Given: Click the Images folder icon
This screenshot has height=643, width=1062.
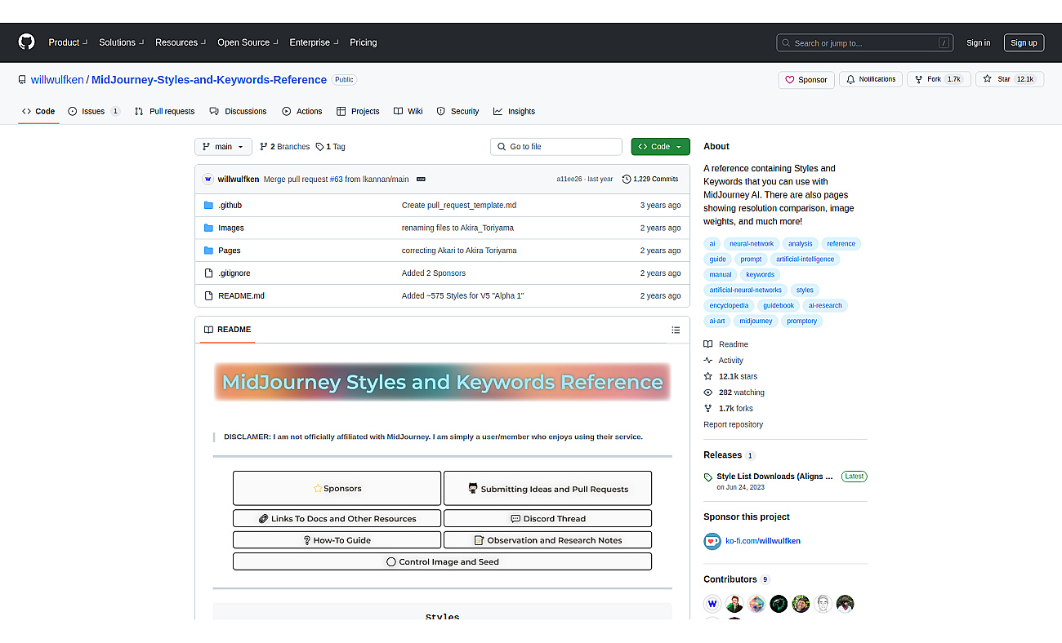Looking at the screenshot, I should pos(208,228).
